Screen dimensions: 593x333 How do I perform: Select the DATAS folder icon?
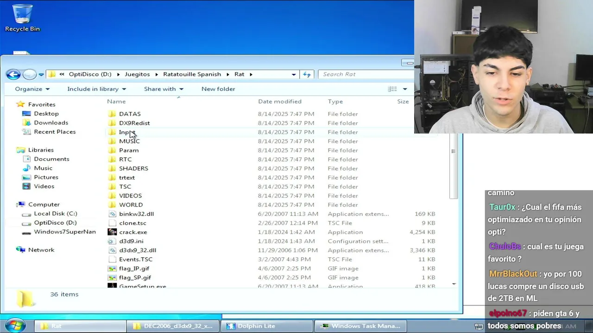tap(112, 114)
